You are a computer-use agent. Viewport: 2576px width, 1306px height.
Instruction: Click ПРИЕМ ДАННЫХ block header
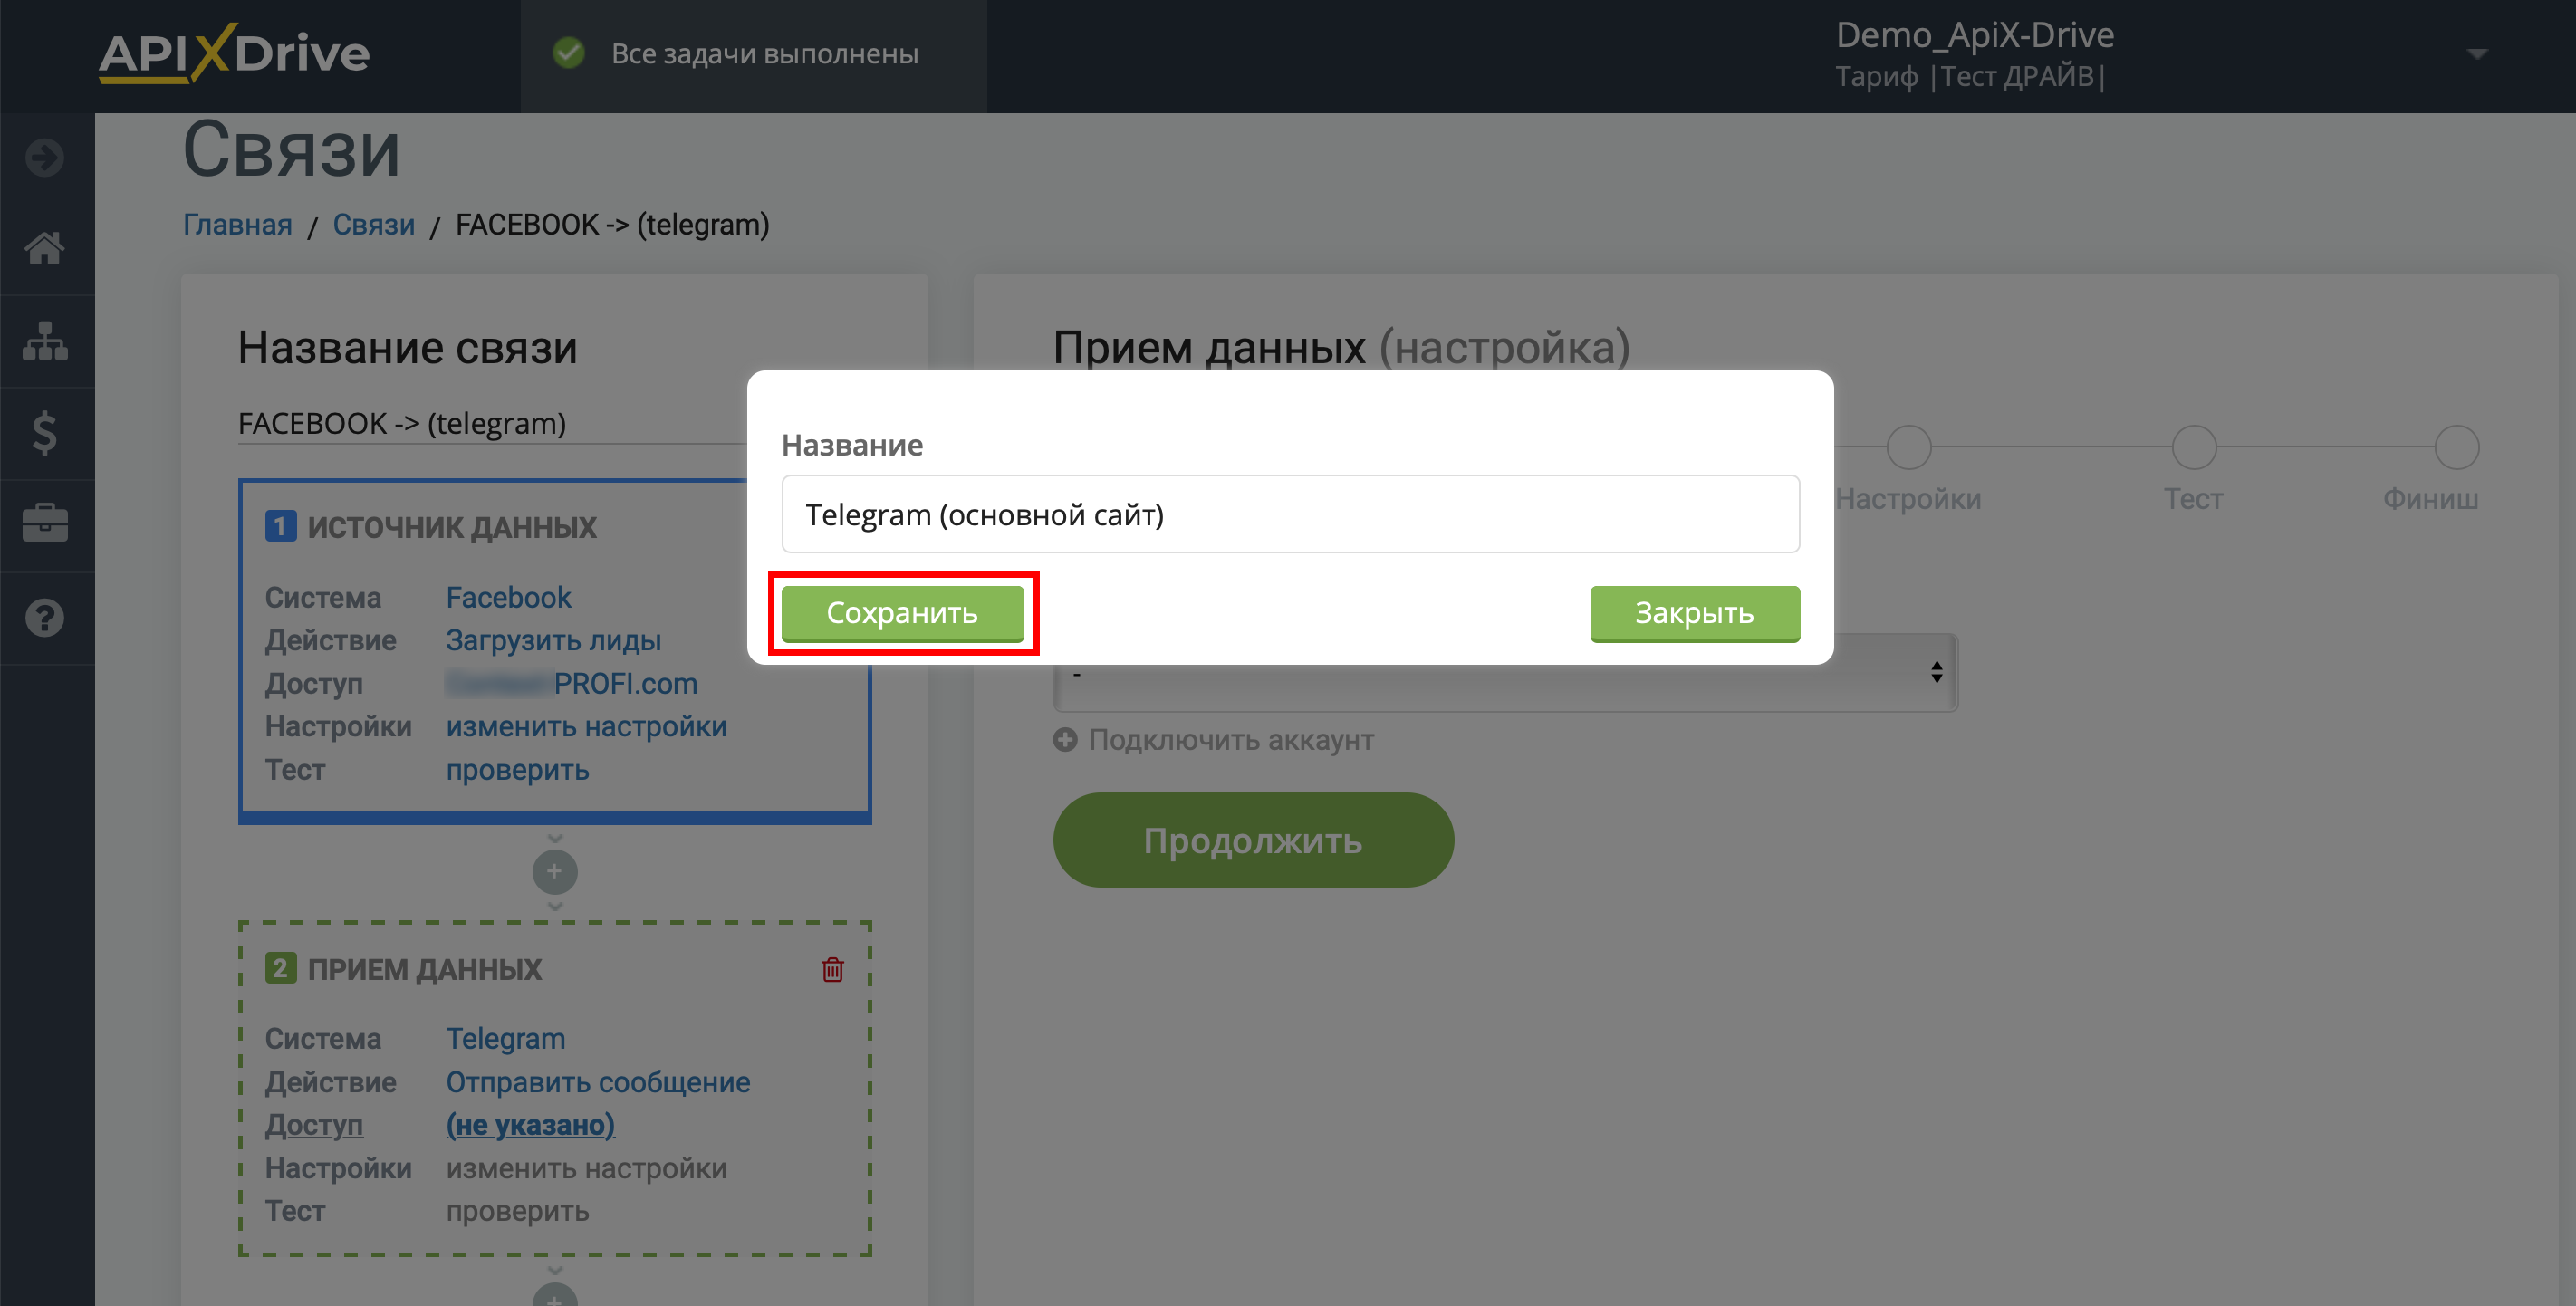424,969
